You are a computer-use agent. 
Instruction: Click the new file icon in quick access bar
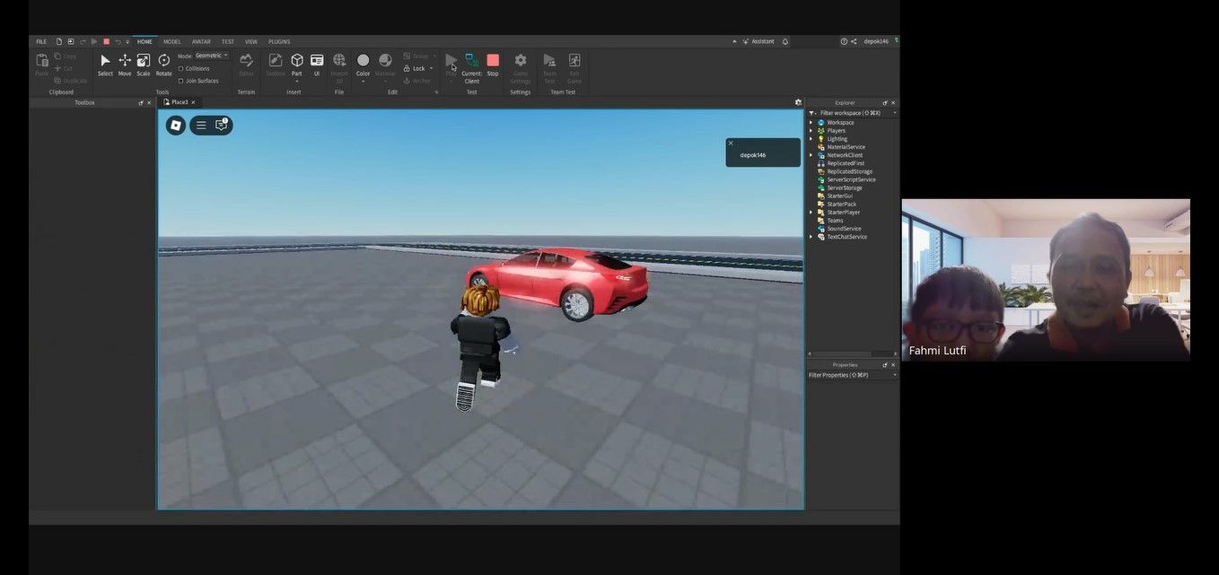coord(59,41)
